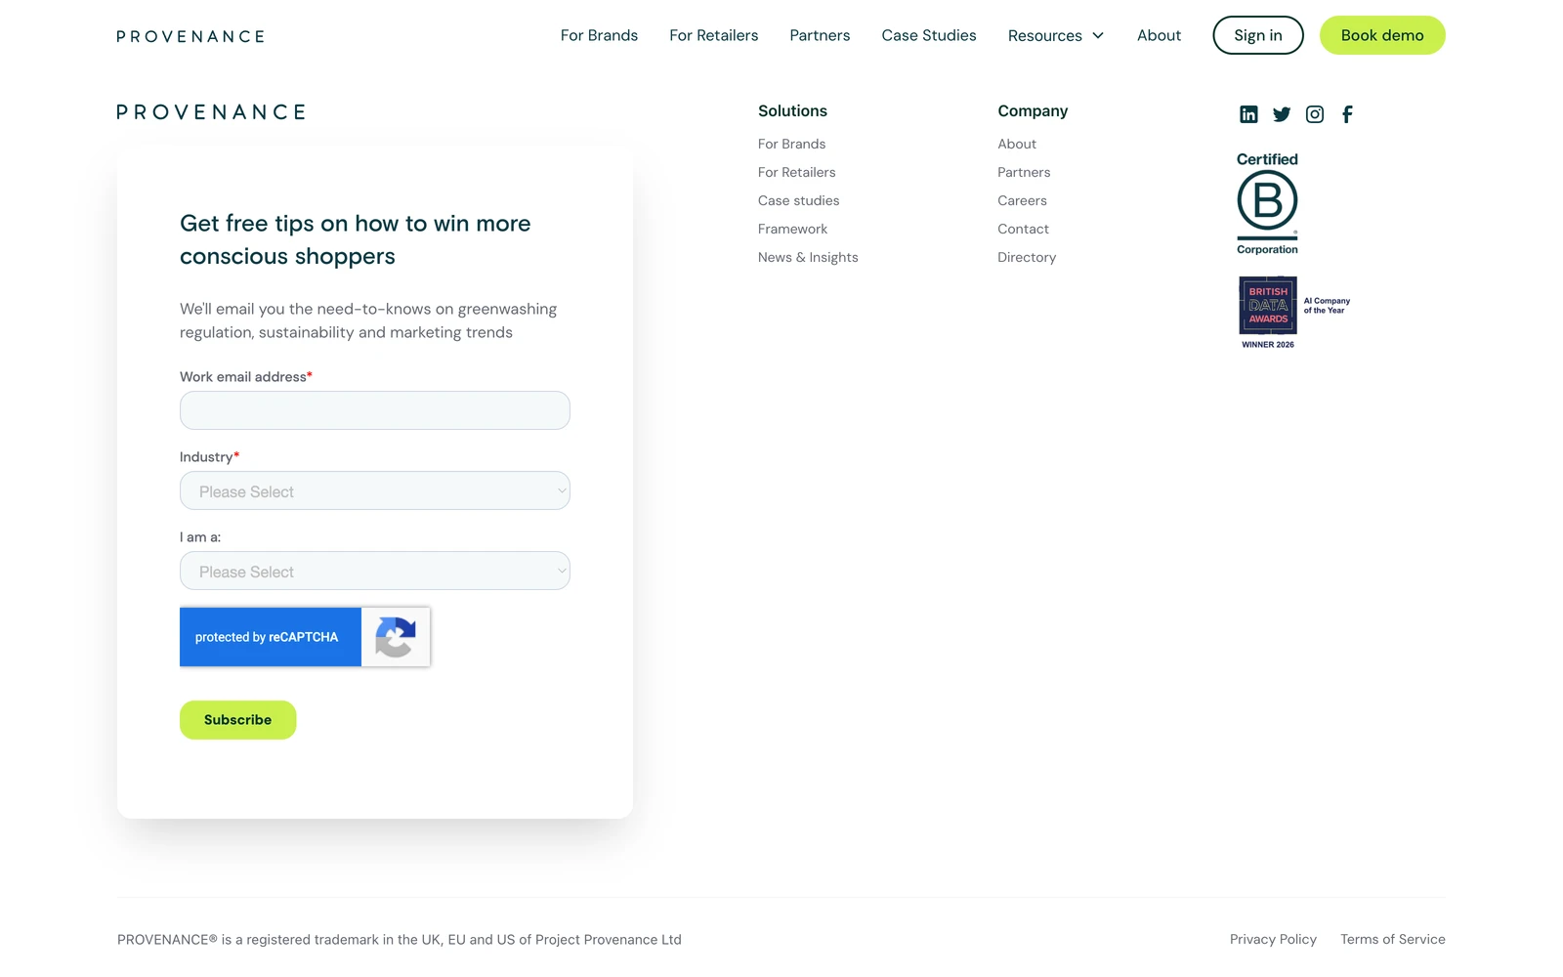Open For Brands under Solutions

click(x=791, y=144)
